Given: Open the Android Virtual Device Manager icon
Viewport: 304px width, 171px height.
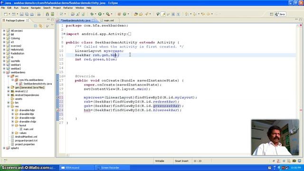Looking at the screenshot, I should 53,14.
